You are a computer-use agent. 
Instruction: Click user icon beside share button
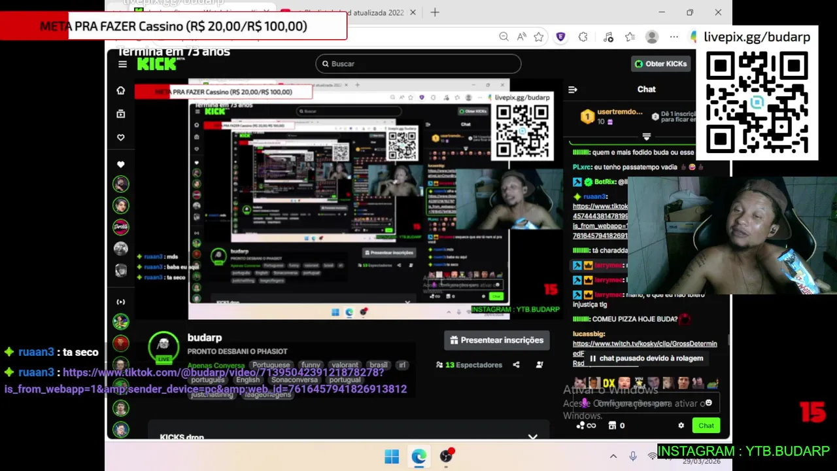point(539,364)
